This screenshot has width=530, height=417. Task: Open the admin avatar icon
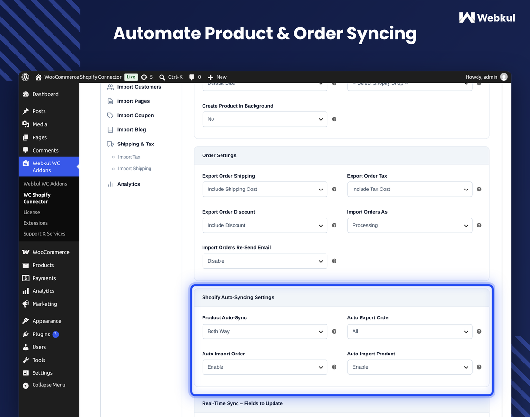503,77
